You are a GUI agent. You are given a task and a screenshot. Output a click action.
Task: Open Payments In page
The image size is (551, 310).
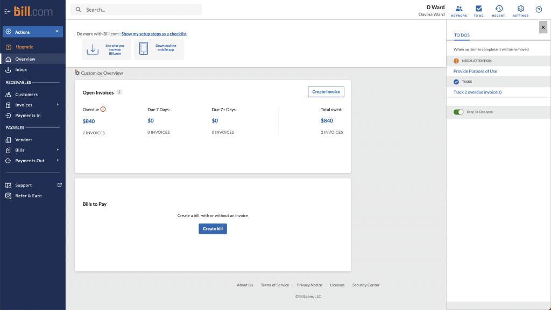(28, 116)
